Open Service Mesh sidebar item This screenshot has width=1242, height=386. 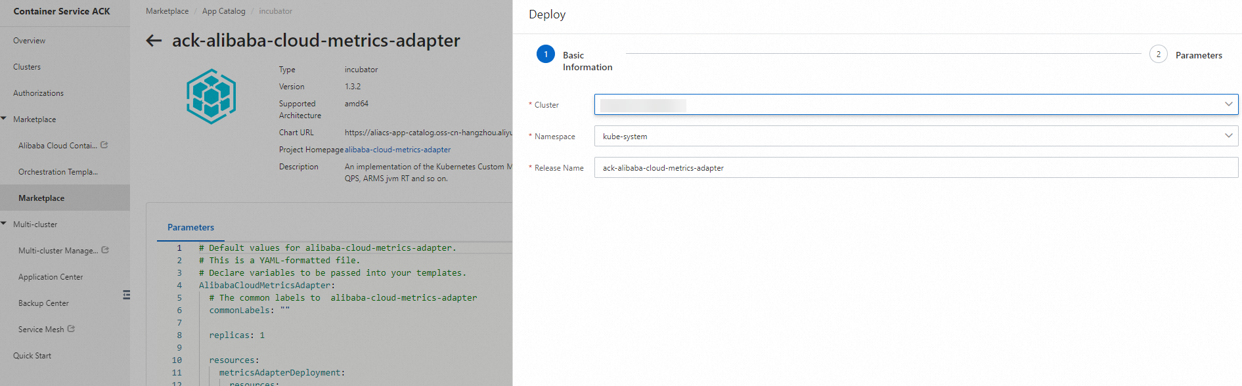point(41,330)
